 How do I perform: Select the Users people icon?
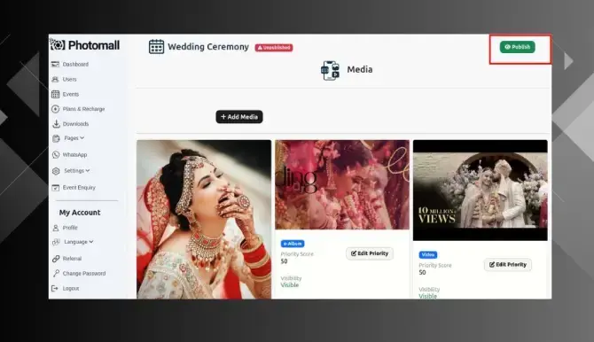tap(55, 79)
